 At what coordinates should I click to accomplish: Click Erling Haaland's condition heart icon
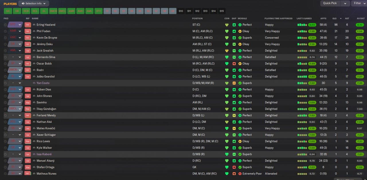tap(227, 25)
